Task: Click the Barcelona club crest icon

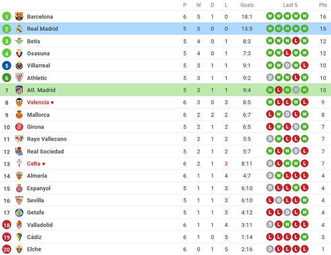Action: pos(19,17)
